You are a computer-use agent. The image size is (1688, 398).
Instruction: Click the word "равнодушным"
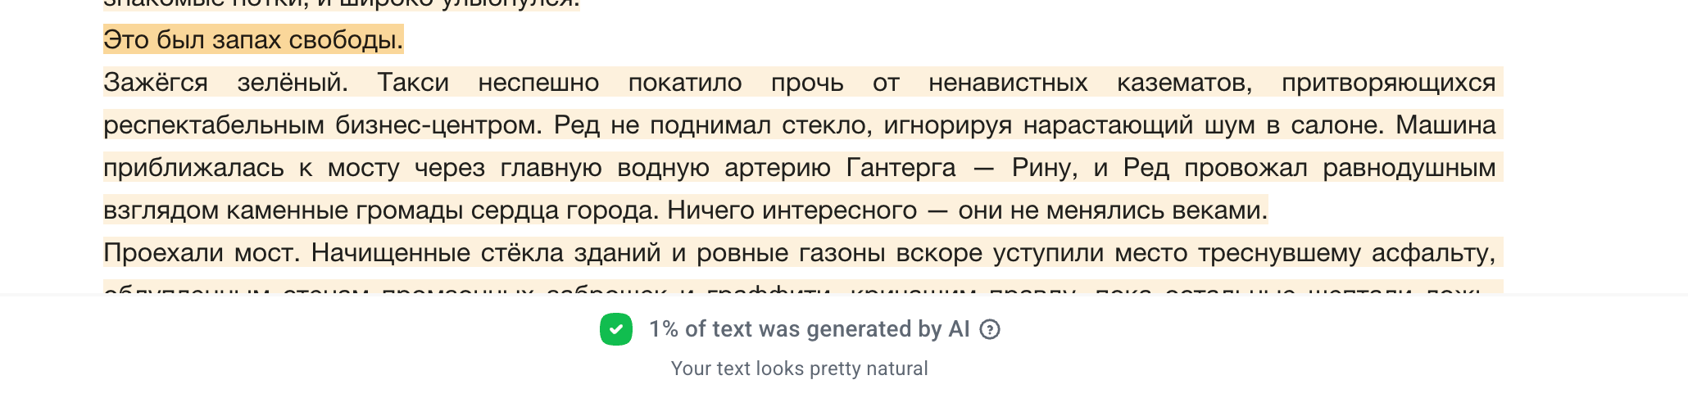click(x=1409, y=168)
